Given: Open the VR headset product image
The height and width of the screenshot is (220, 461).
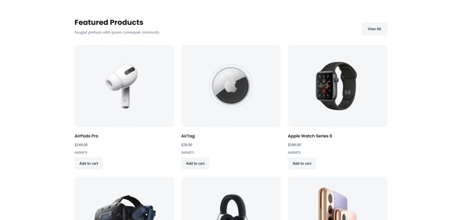Looking at the screenshot, I should click(124, 198).
